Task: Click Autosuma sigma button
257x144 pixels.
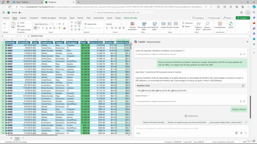Action: coord(188,23)
